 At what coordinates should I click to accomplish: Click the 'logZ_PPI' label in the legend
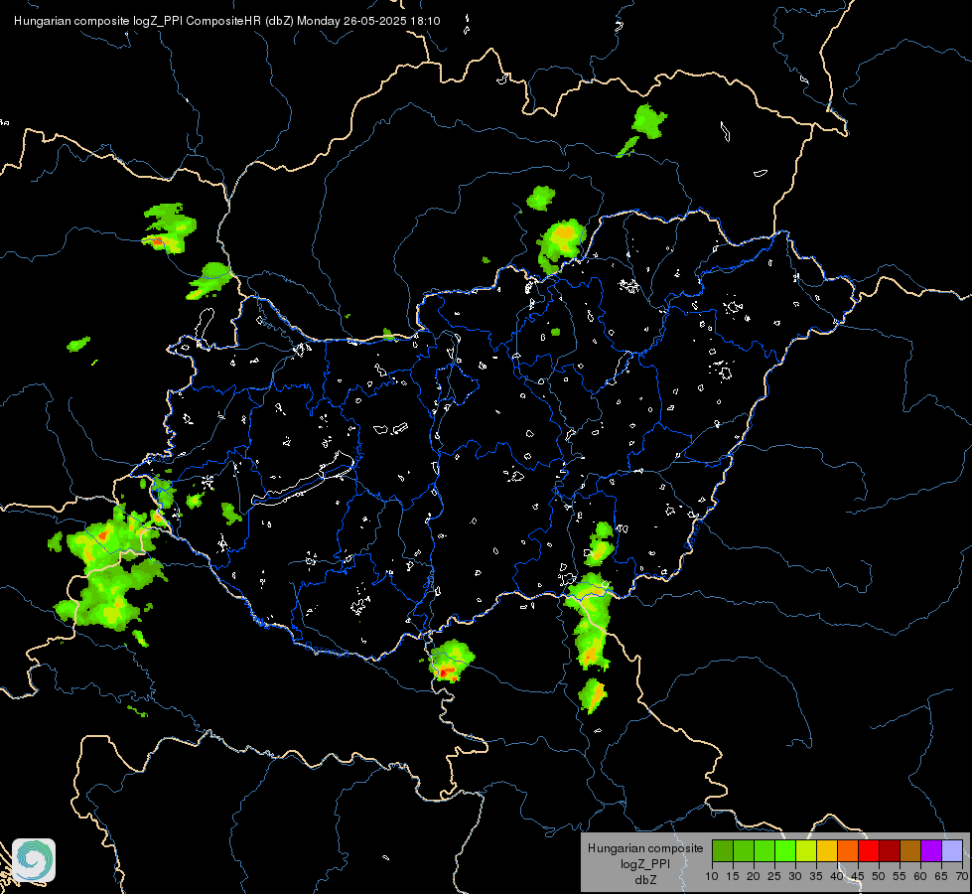tap(645, 864)
